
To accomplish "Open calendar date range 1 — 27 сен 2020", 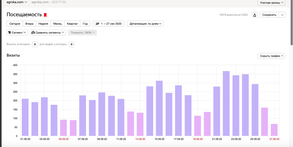I will (108, 24).
